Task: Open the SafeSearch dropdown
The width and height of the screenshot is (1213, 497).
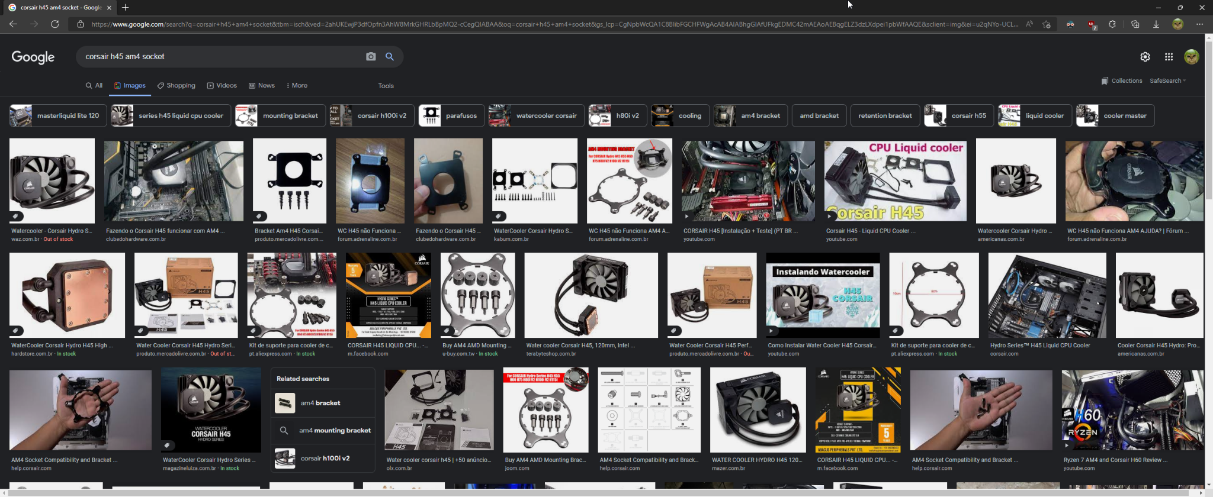Action: tap(1168, 81)
